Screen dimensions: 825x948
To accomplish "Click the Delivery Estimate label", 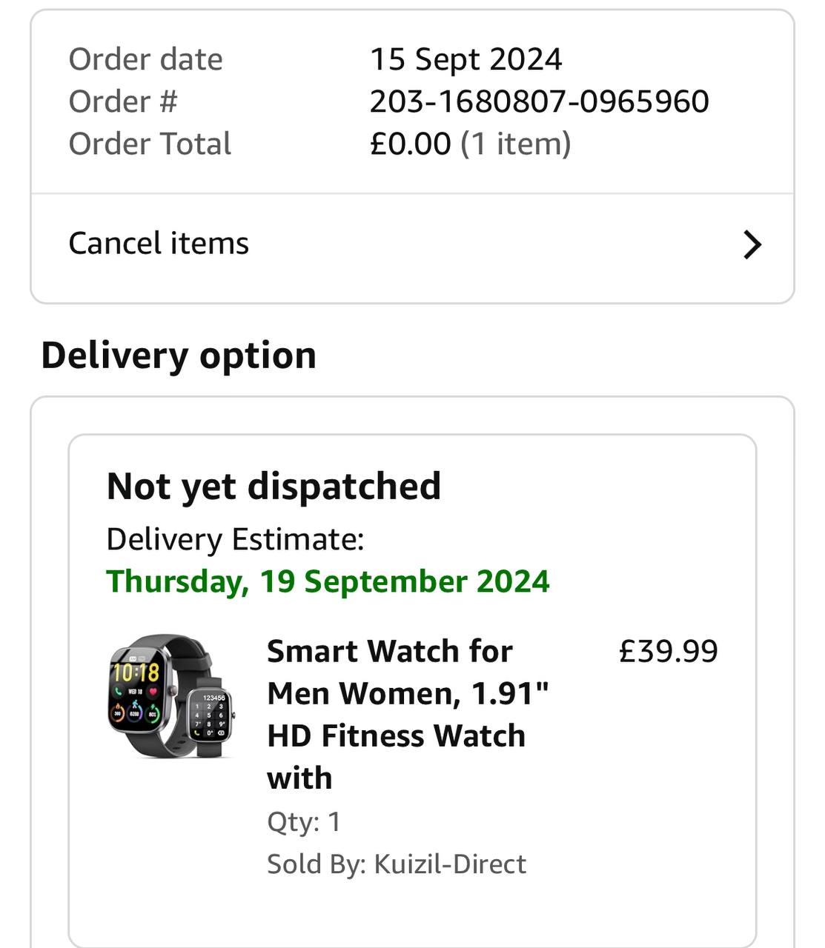I will (x=236, y=539).
